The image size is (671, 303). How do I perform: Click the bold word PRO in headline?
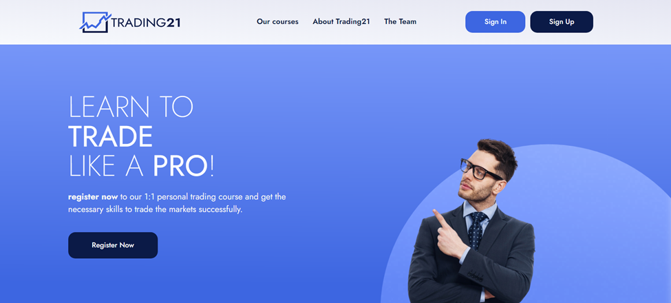click(x=180, y=167)
